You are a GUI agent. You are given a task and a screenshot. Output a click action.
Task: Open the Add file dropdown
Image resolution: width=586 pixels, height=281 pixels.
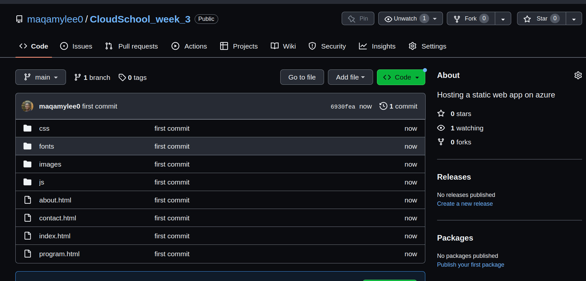click(x=350, y=77)
